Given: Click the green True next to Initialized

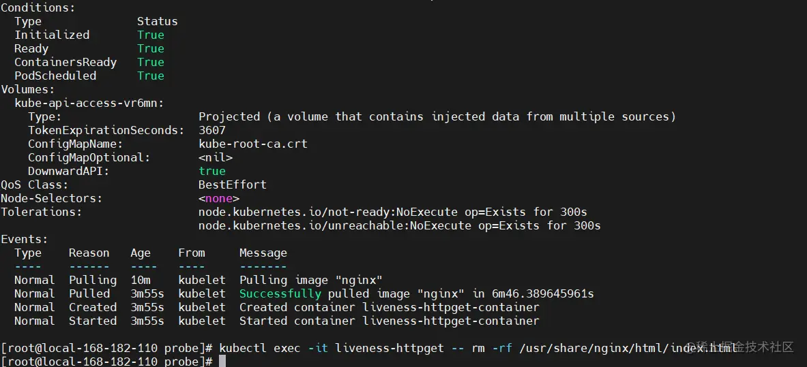Looking at the screenshot, I should (x=150, y=35).
